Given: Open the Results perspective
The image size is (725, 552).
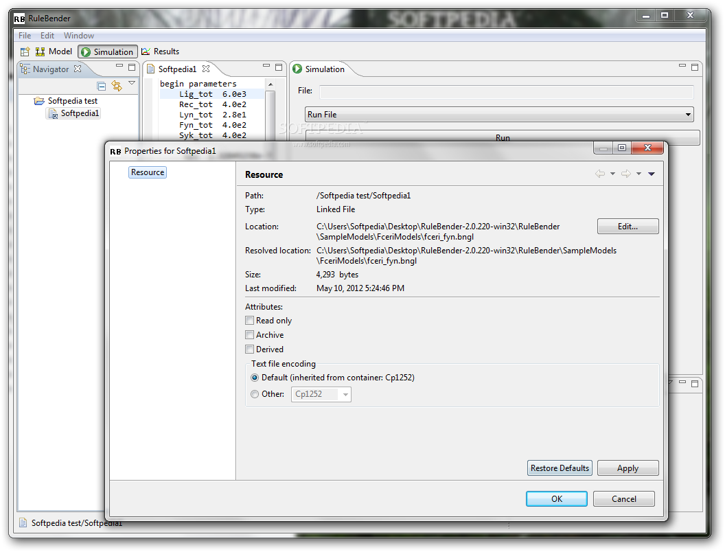Looking at the screenshot, I should [x=161, y=51].
